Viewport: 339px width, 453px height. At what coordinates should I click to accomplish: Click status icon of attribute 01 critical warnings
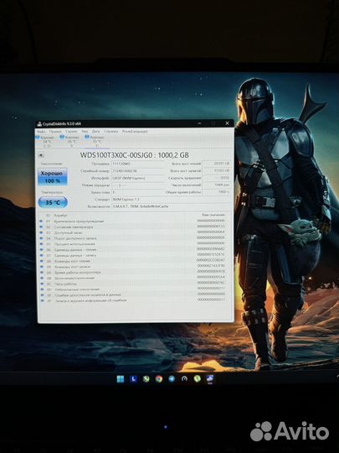41,221
